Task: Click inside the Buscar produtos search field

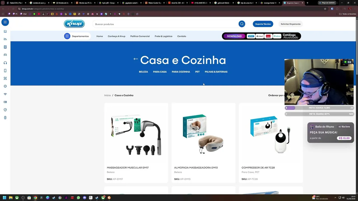Action: 166,24
